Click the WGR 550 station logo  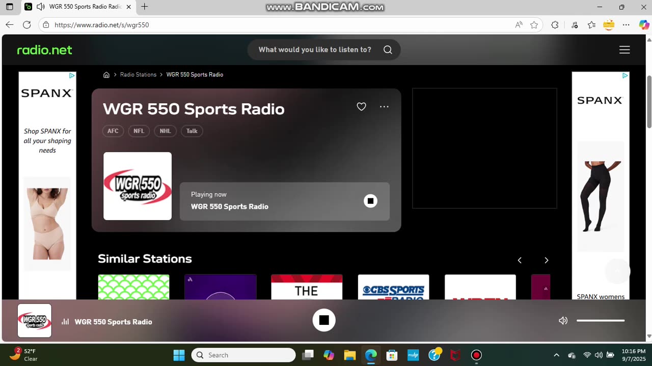click(138, 186)
